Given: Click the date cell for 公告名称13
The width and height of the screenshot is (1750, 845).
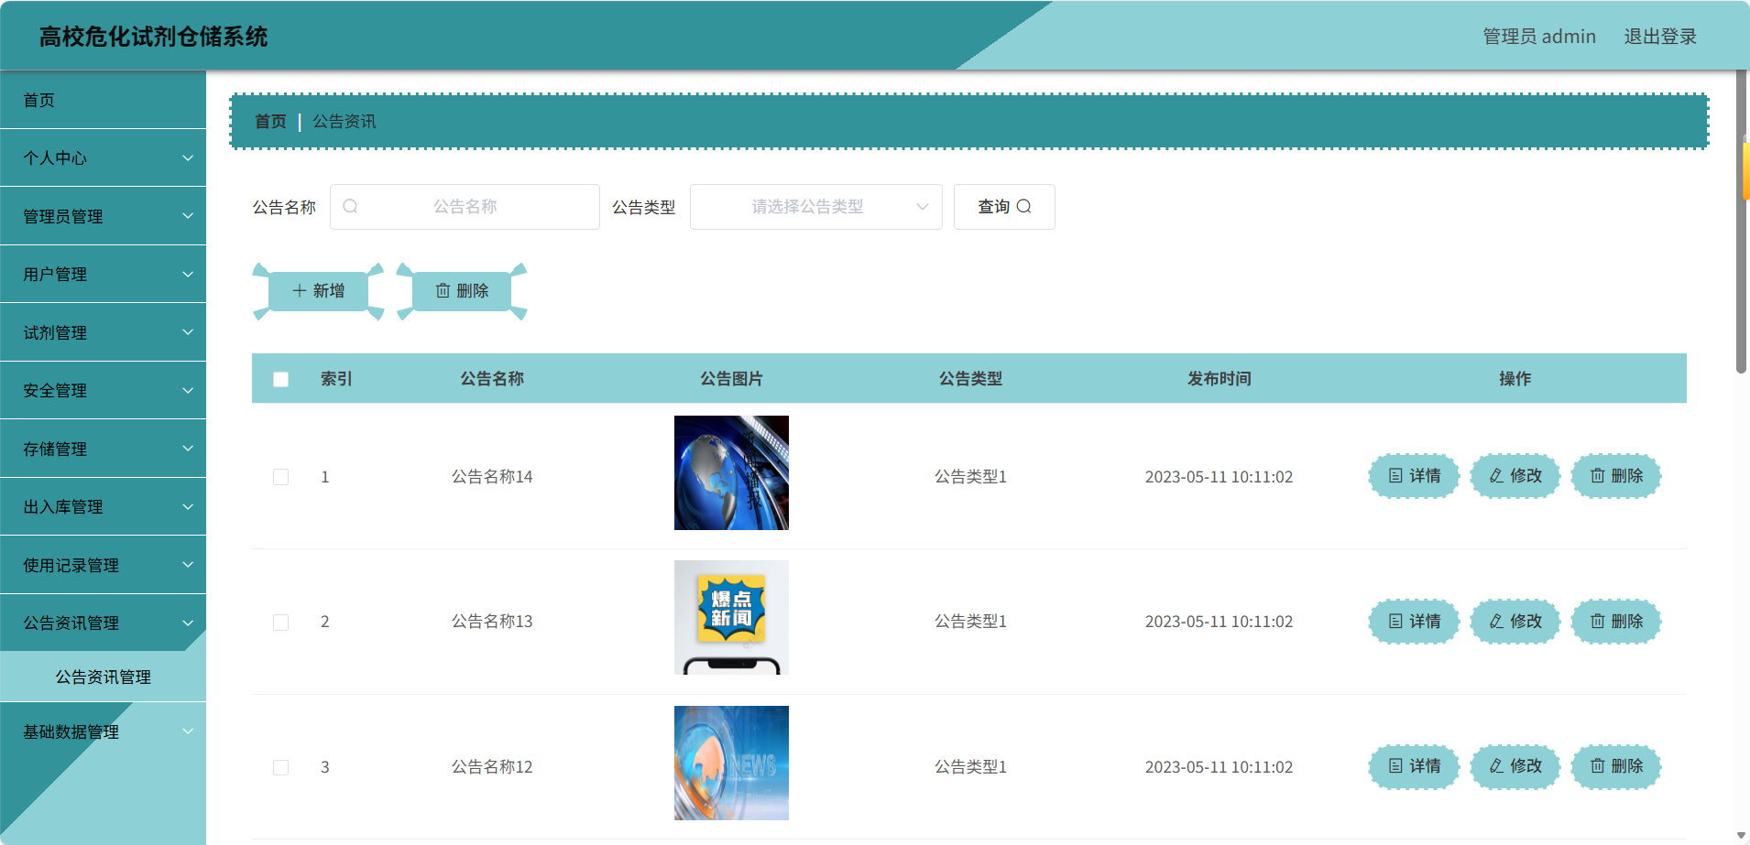Looking at the screenshot, I should (1219, 622).
